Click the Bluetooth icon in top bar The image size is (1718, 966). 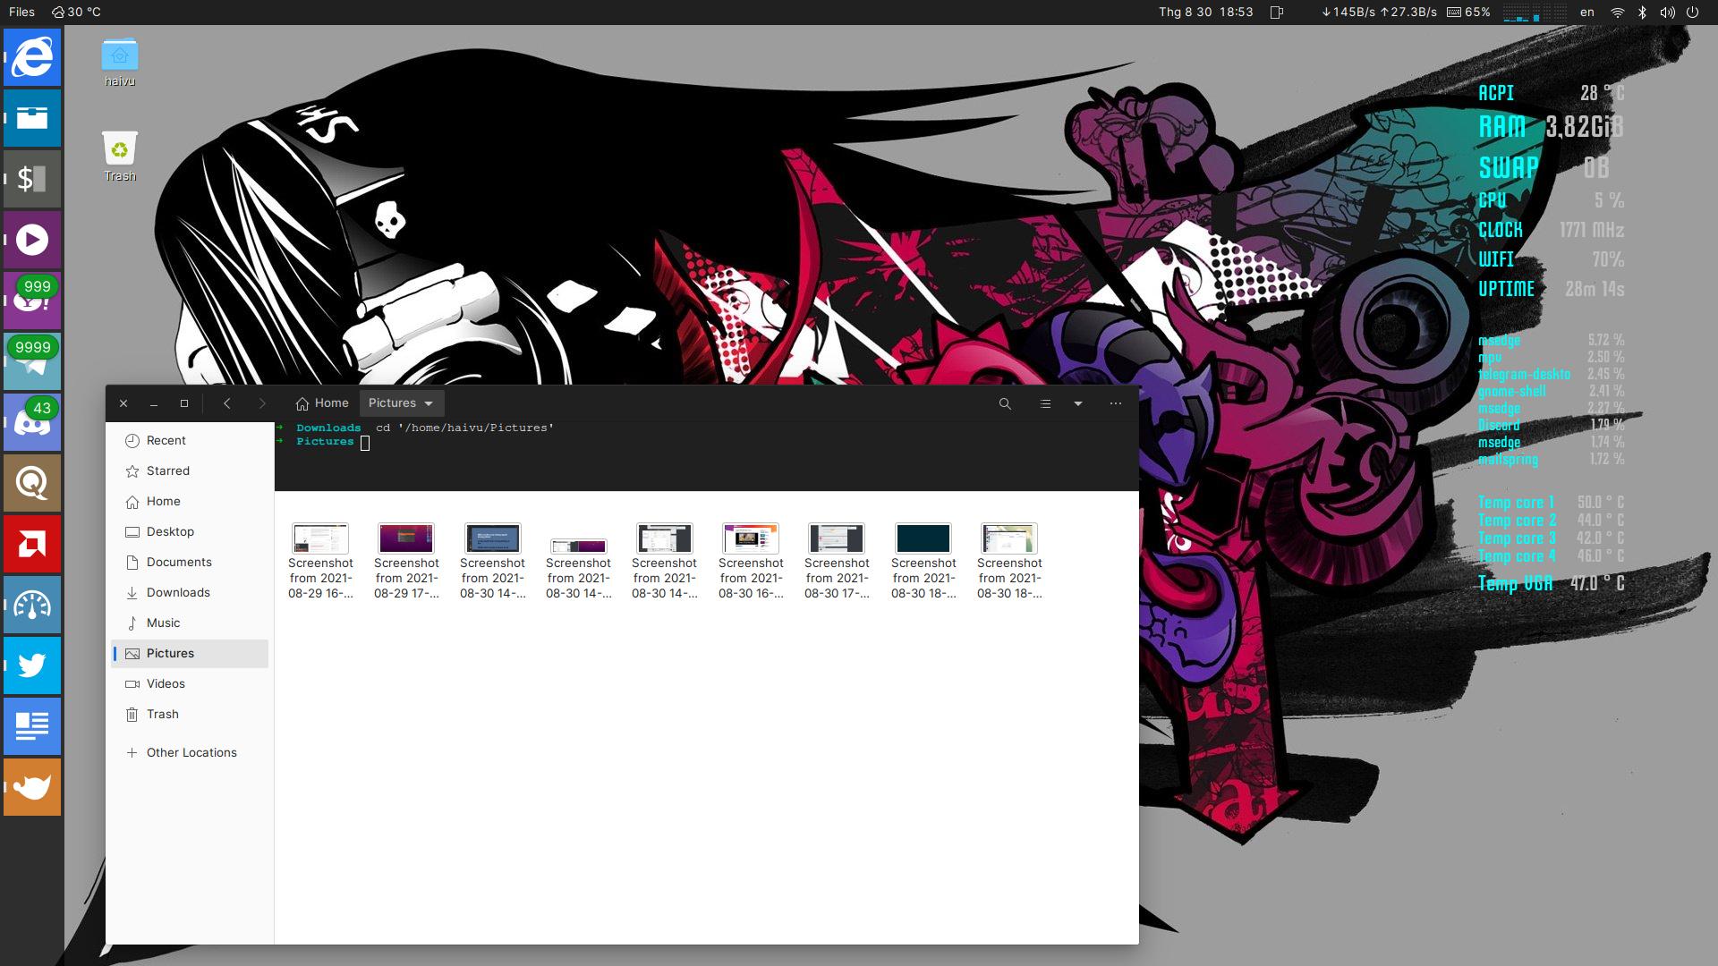click(x=1642, y=13)
